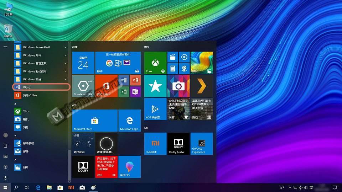Open the Microsoft Edge tile
The image size is (342, 192).
pyautogui.click(x=130, y=121)
